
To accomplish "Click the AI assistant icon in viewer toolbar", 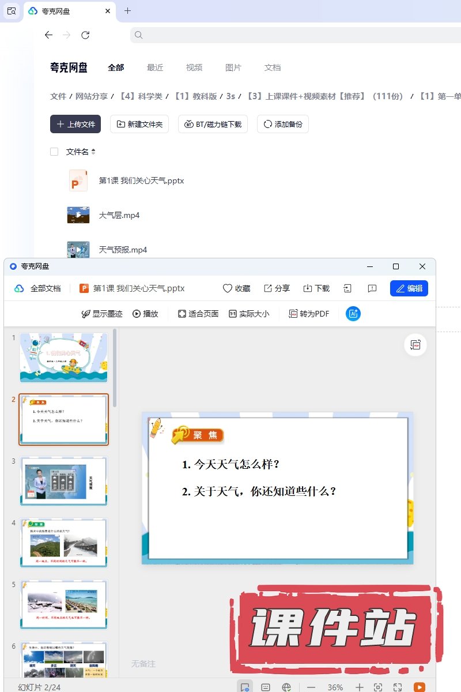I will coord(353,314).
